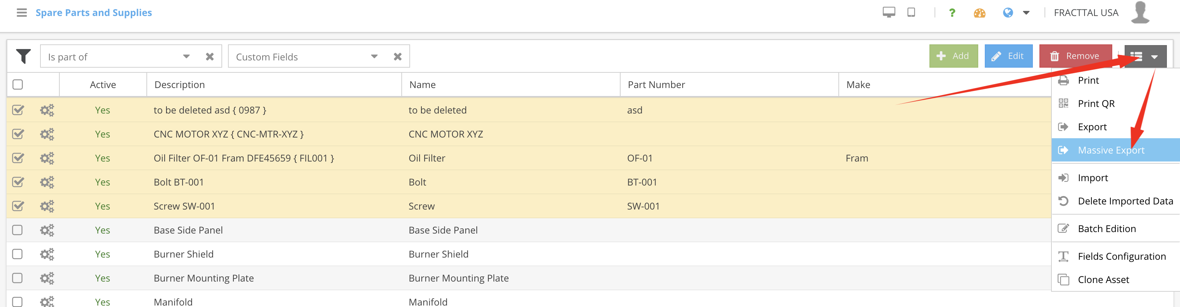
Task: Click the user avatar icon
Action: click(1140, 12)
